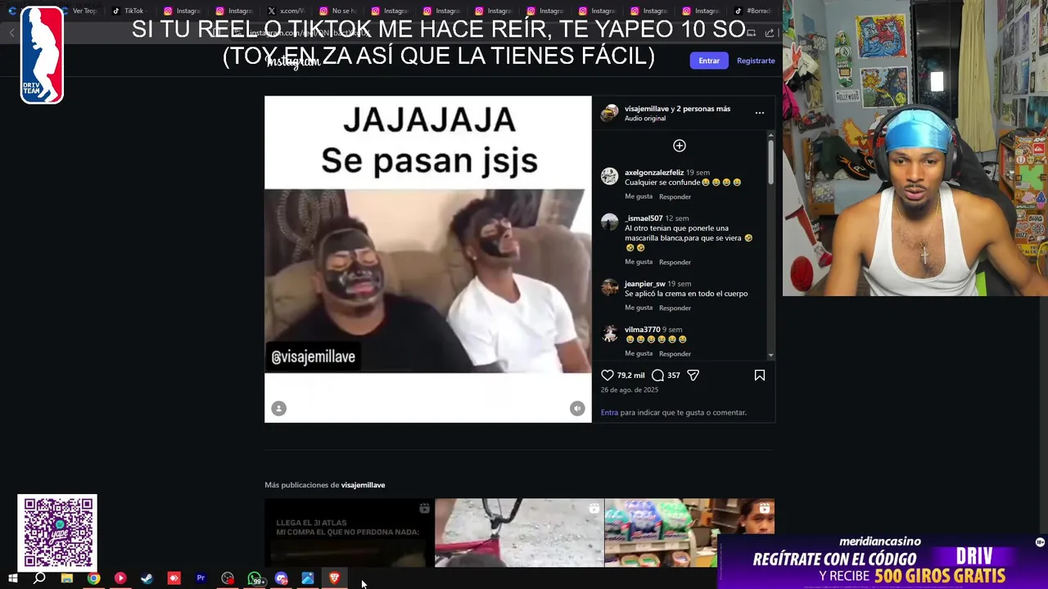
Task: Open Steam from the taskbar
Action: coord(147,578)
